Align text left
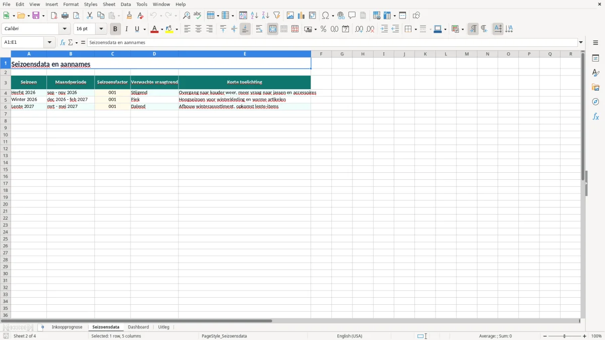The image size is (605, 340). pos(187,29)
